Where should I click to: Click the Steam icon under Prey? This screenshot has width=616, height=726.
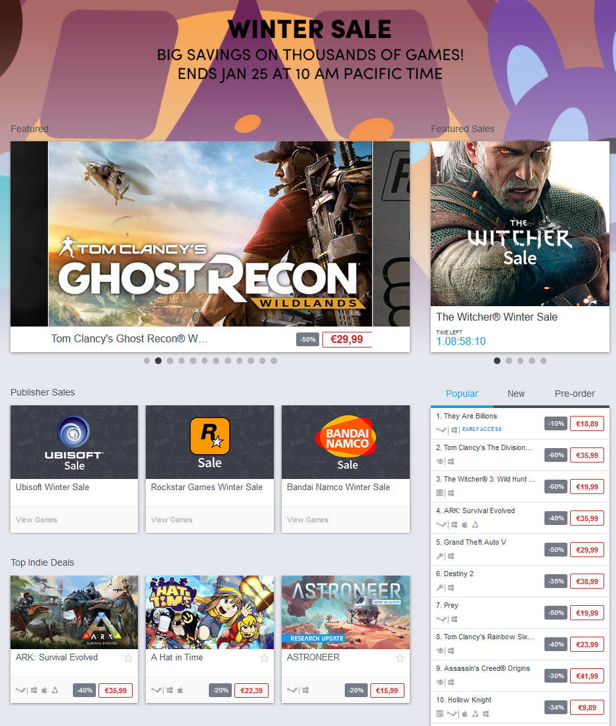(x=441, y=619)
